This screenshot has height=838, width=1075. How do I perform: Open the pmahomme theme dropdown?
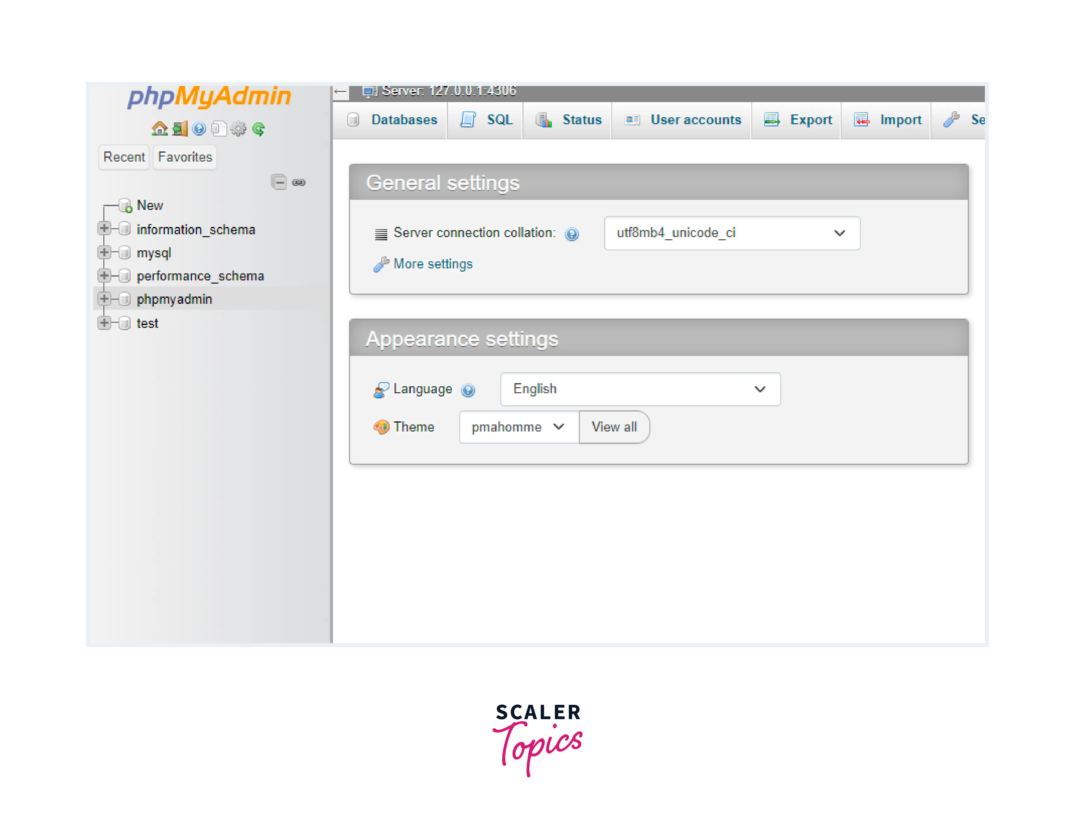[518, 427]
